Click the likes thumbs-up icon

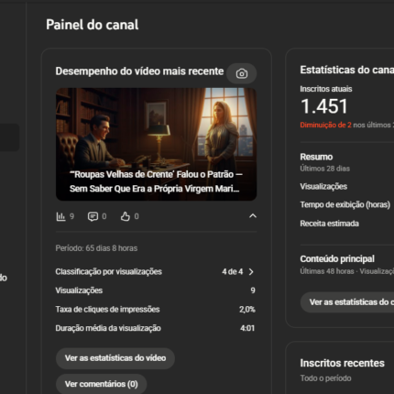click(x=126, y=216)
